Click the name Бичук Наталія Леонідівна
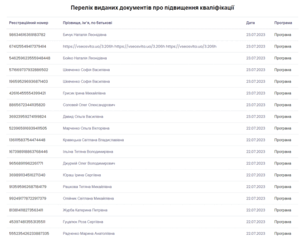 (85, 35)
